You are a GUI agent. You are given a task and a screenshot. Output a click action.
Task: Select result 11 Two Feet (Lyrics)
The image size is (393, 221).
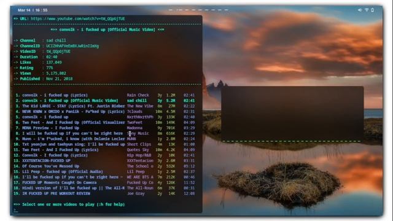click(x=60, y=150)
